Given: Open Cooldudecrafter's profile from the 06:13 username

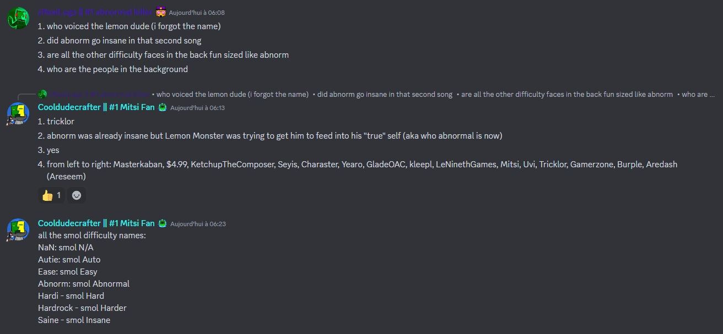Looking at the screenshot, I should [x=96, y=107].
